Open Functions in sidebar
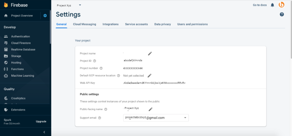 (17, 69)
